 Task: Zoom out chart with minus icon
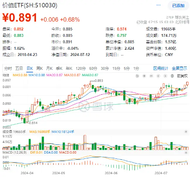pyautogui.click(x=151, y=76)
